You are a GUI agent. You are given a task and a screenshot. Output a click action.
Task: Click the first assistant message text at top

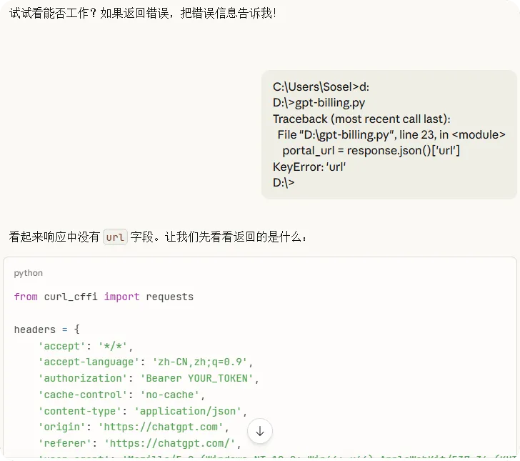coord(143,13)
